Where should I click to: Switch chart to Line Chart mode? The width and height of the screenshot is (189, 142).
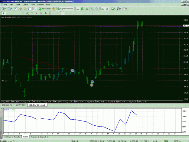pyautogui.click(x=87, y=9)
